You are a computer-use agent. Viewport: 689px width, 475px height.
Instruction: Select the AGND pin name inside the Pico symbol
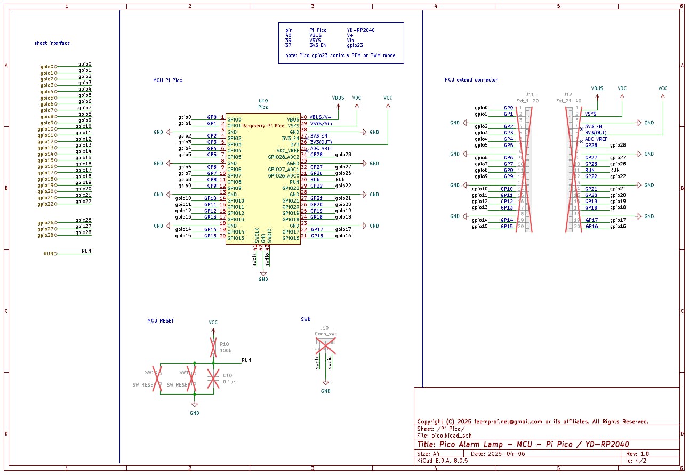click(293, 163)
